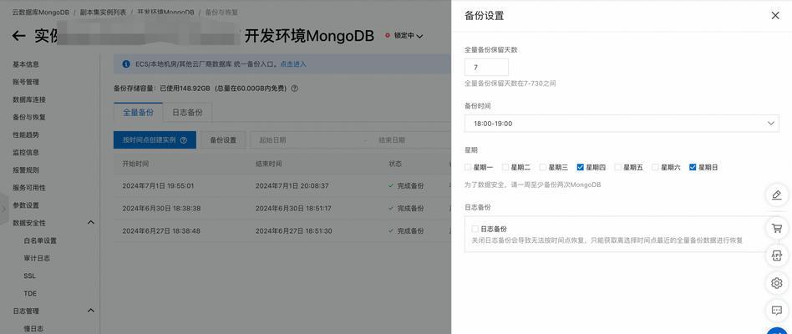Open 服务可用性 in the sidebar

point(28,188)
